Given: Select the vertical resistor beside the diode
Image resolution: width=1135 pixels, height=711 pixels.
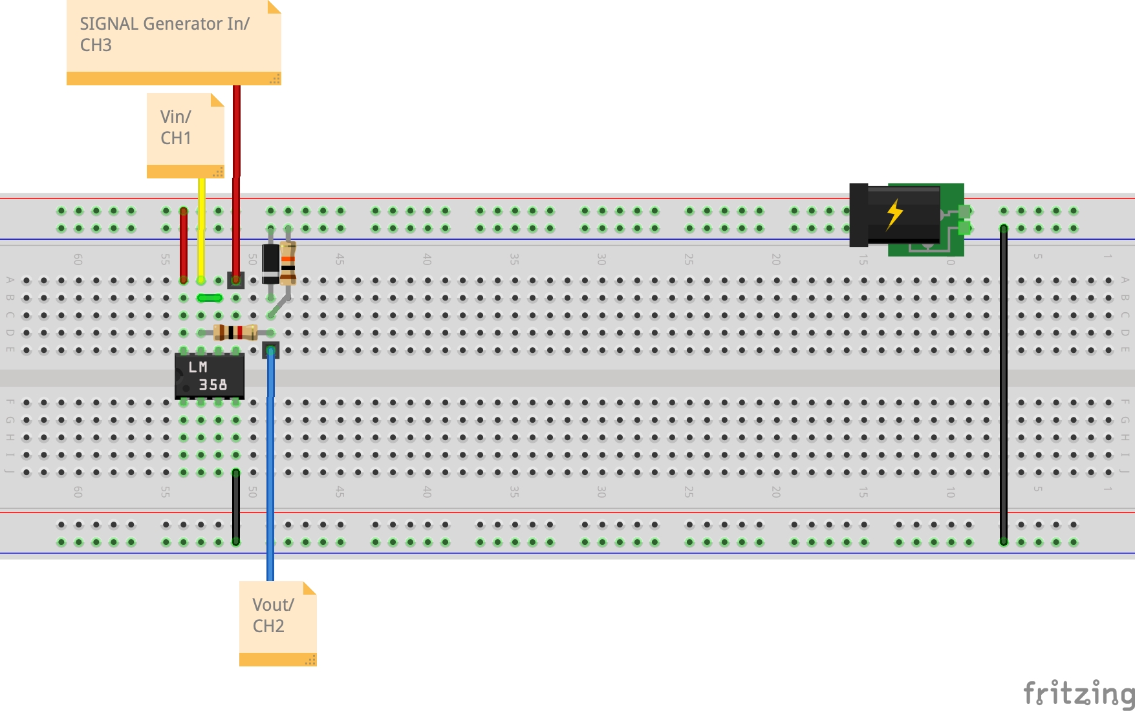Looking at the screenshot, I should [x=288, y=264].
